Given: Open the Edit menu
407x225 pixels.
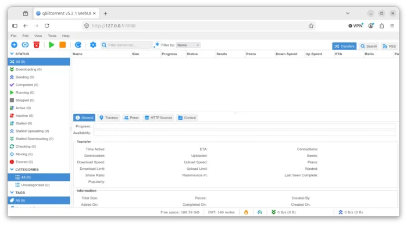Looking at the screenshot, I should click(26, 36).
